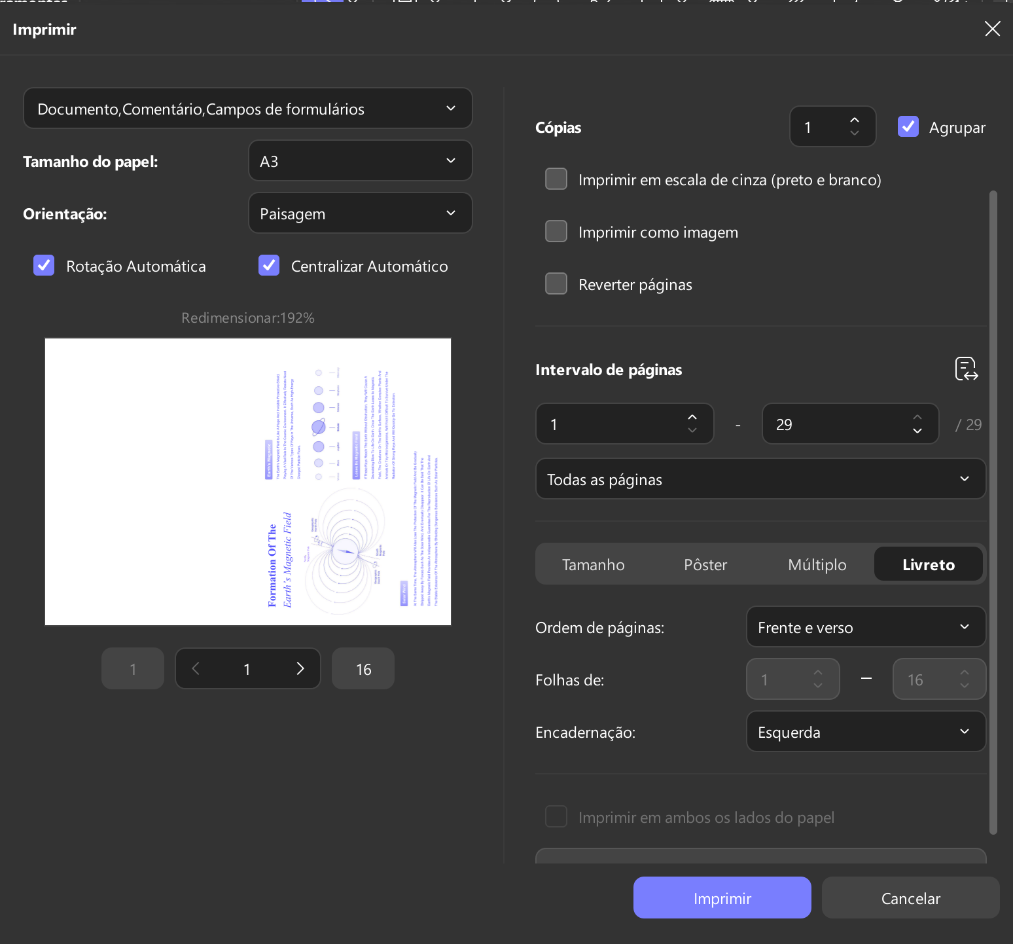1013x944 pixels.
Task: Increase start page of interval
Action: (692, 417)
